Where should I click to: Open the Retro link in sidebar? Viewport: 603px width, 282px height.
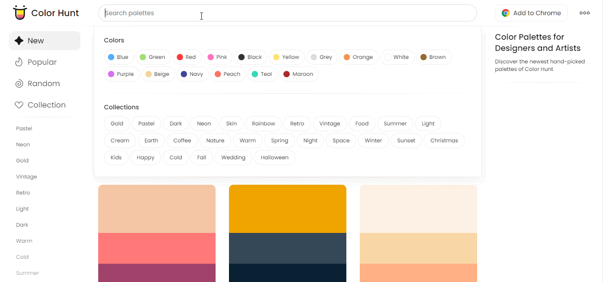pyautogui.click(x=23, y=193)
